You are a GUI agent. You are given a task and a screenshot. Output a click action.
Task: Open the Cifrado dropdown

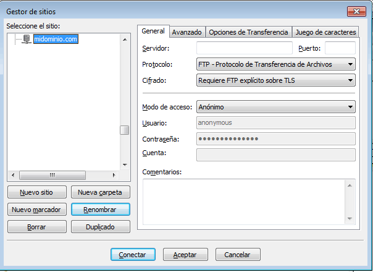pos(275,80)
